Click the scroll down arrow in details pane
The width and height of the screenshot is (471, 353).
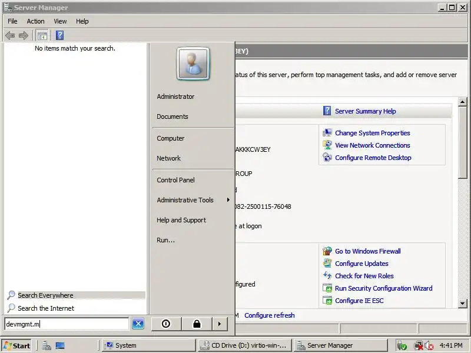[x=463, y=303]
